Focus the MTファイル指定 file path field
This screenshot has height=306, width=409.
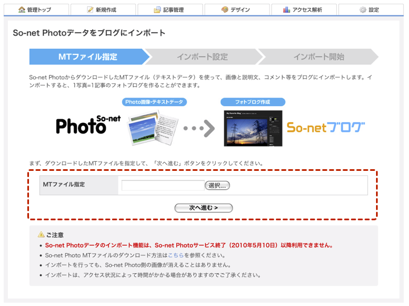coord(163,185)
